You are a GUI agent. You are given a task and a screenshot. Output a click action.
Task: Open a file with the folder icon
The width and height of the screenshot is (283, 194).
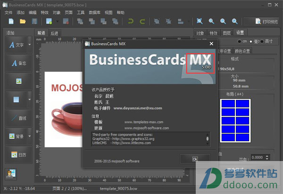[x=23, y=21]
